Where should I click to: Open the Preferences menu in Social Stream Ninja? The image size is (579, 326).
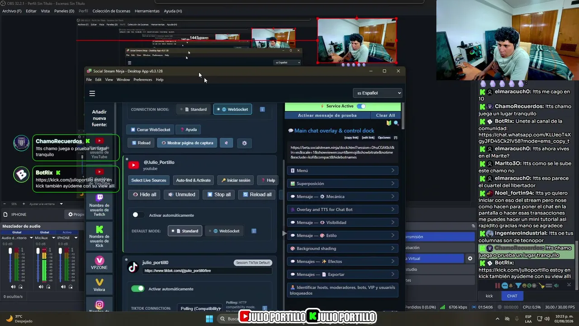tap(143, 80)
